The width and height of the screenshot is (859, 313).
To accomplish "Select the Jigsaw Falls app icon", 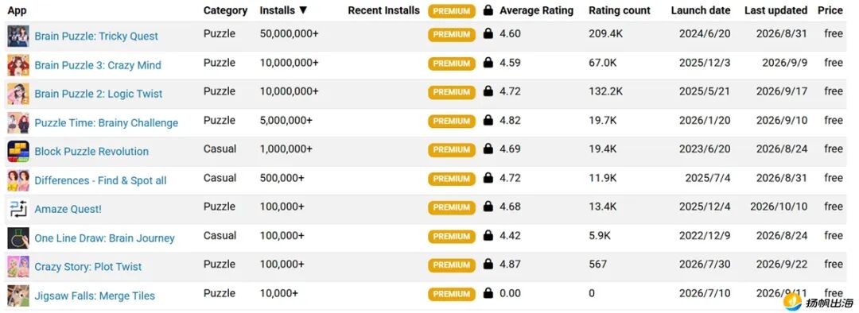I will [18, 296].
